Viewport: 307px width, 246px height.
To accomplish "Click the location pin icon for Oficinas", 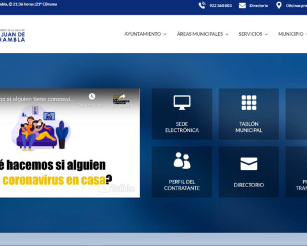I will pyautogui.click(x=279, y=5).
